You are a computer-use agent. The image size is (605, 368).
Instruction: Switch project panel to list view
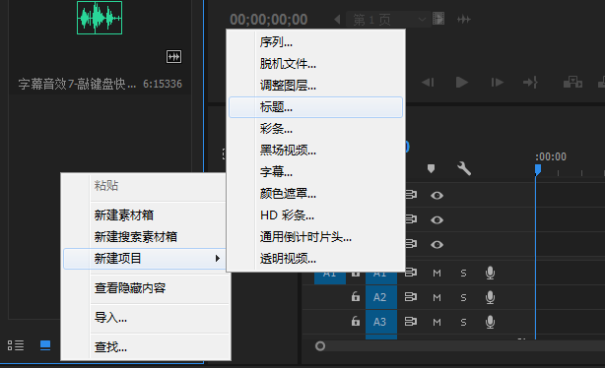(x=16, y=345)
